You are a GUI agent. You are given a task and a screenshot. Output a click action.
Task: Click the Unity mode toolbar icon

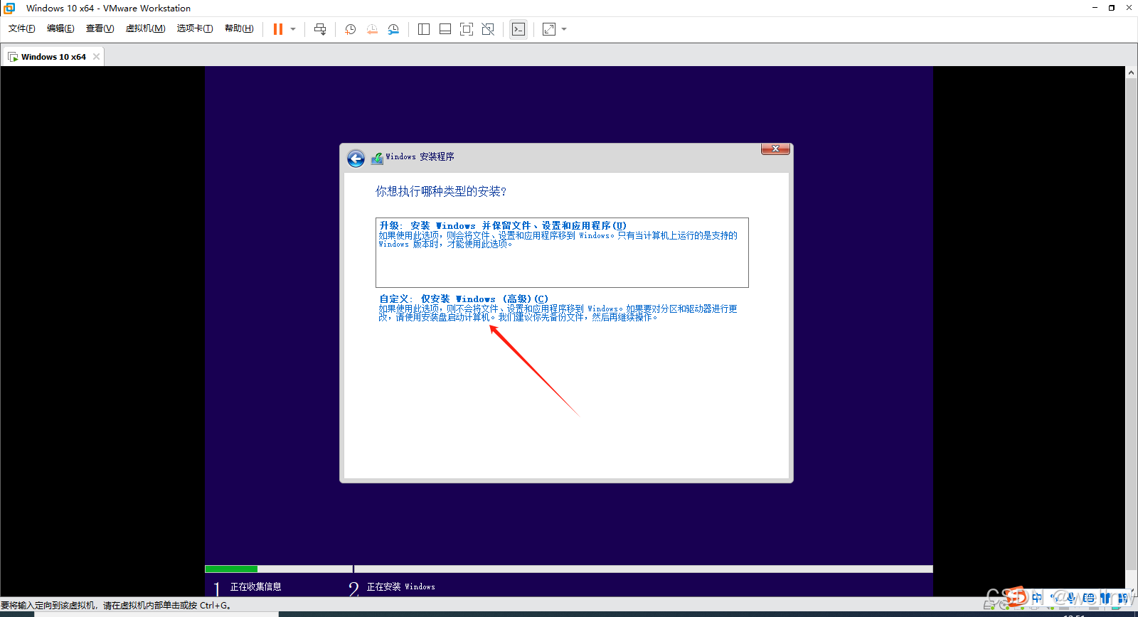(x=488, y=29)
